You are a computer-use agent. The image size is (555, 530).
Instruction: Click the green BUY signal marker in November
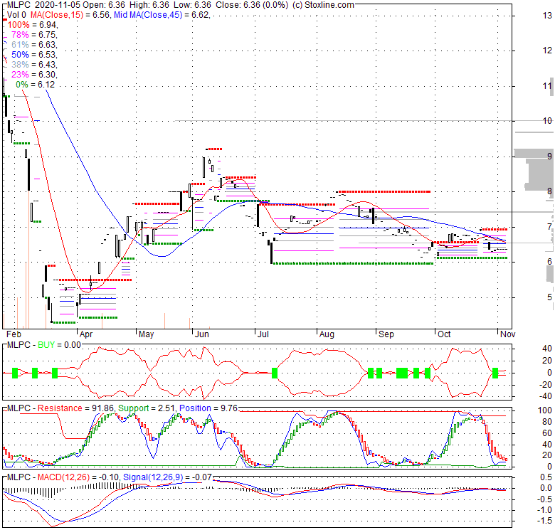(495, 373)
